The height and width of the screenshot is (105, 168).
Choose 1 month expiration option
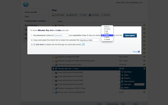[107, 39]
